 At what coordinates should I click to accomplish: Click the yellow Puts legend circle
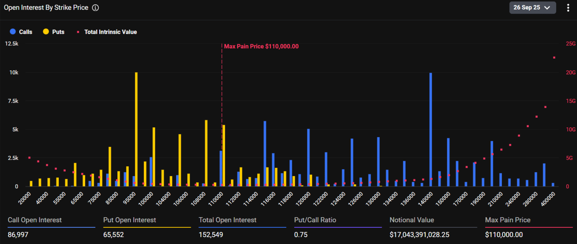click(46, 31)
